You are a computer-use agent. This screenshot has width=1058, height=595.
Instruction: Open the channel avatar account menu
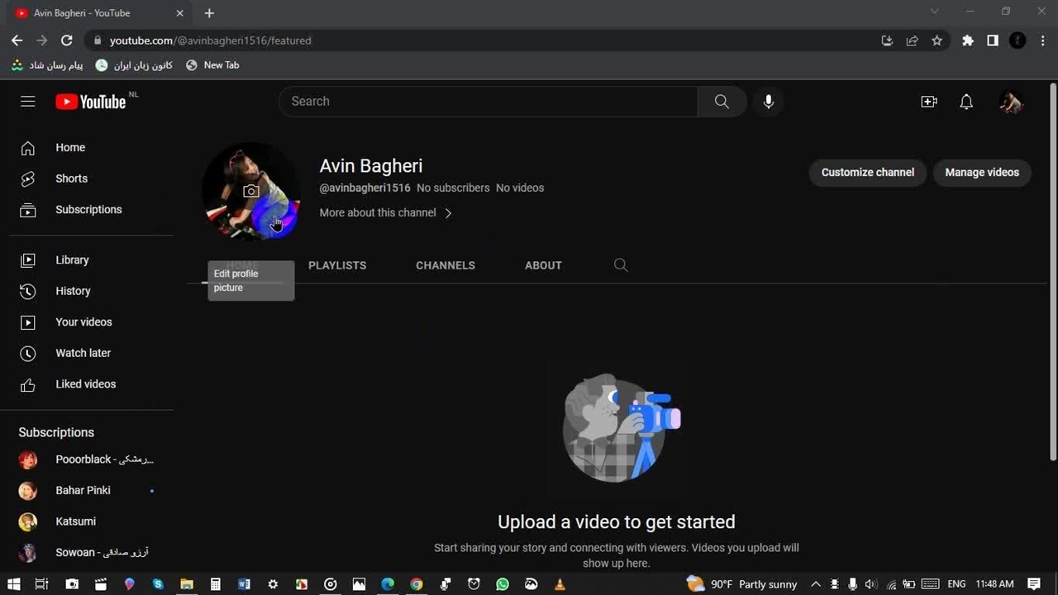click(1010, 101)
